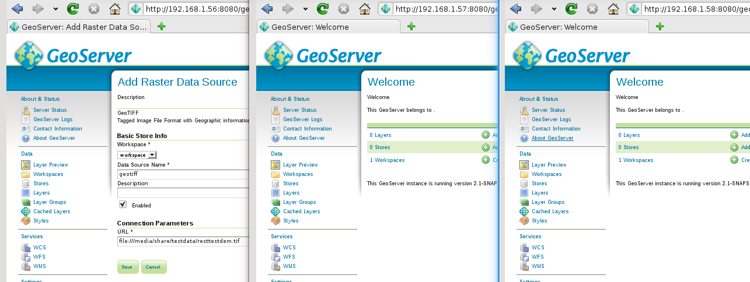Select 'GeoServer: Welcome' tab in middle window
Screen dimensions: 750x282
[x=329, y=27]
